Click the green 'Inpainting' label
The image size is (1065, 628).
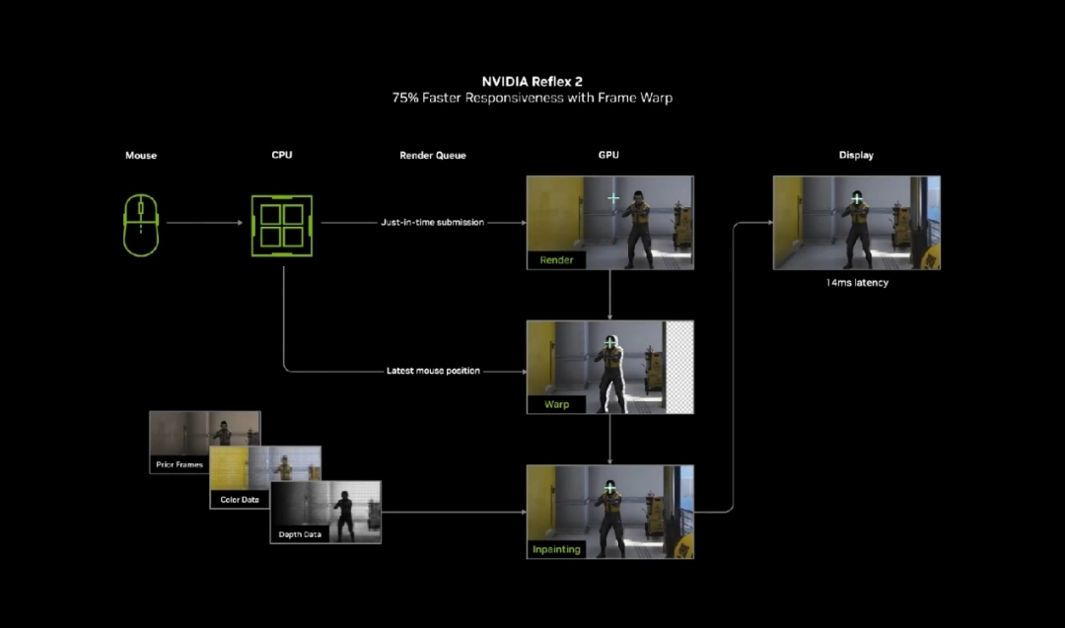556,549
